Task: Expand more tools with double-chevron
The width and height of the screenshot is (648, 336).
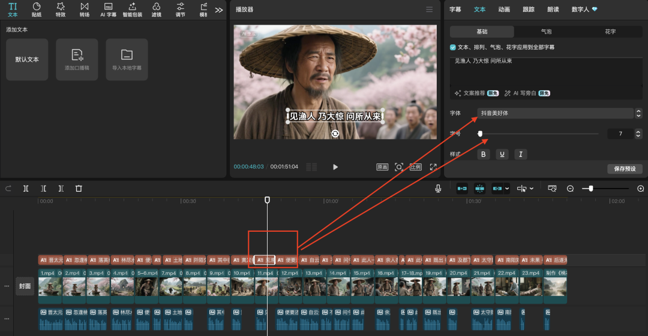Action: [219, 10]
